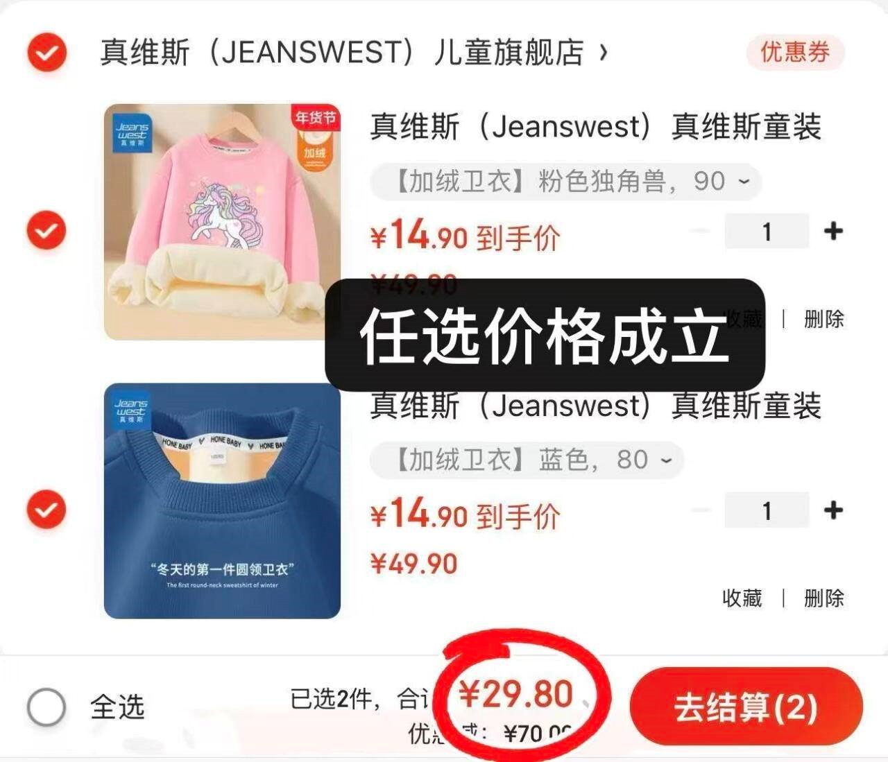The height and width of the screenshot is (762, 888).
Task: Open the 优惠券 coupon badge
Action: (x=795, y=52)
